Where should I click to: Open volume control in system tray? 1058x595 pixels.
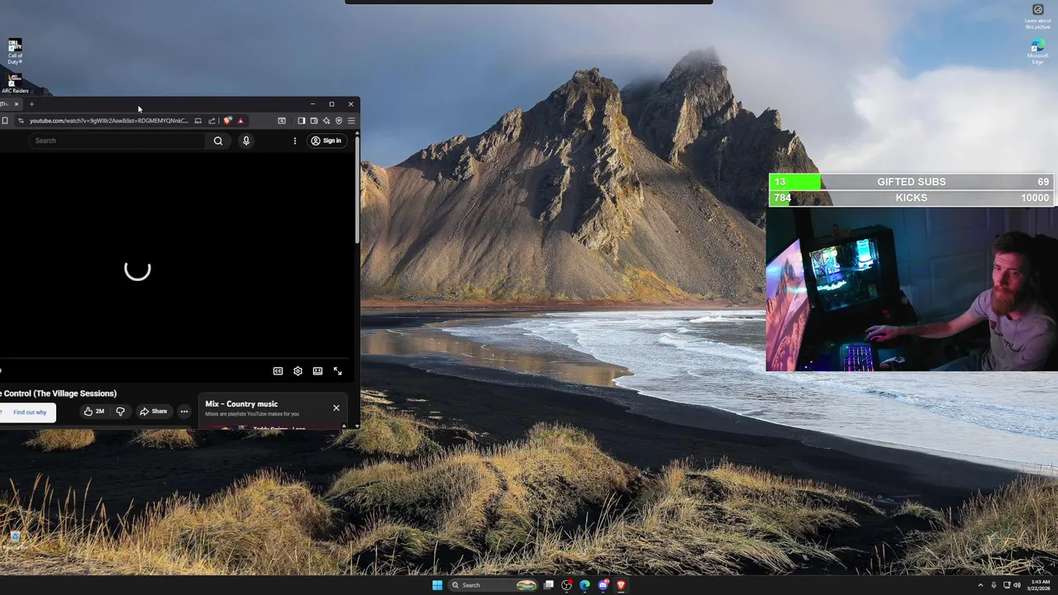click(x=1017, y=585)
